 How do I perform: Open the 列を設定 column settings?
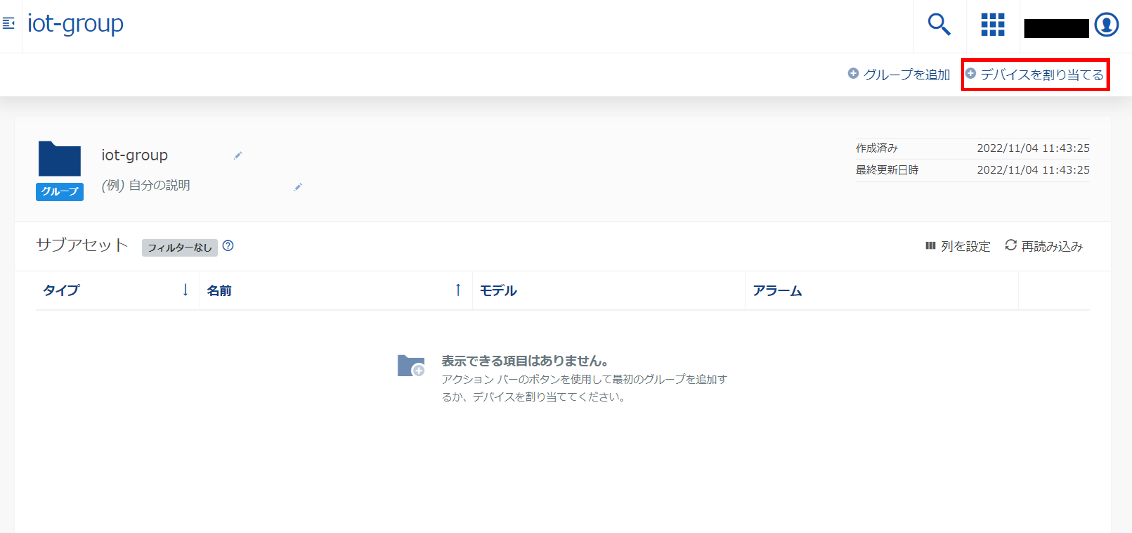tap(958, 246)
